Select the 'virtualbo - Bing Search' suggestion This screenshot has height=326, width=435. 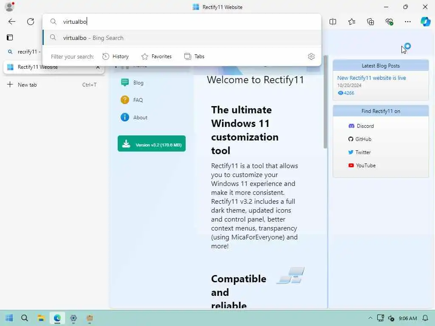[x=182, y=38]
